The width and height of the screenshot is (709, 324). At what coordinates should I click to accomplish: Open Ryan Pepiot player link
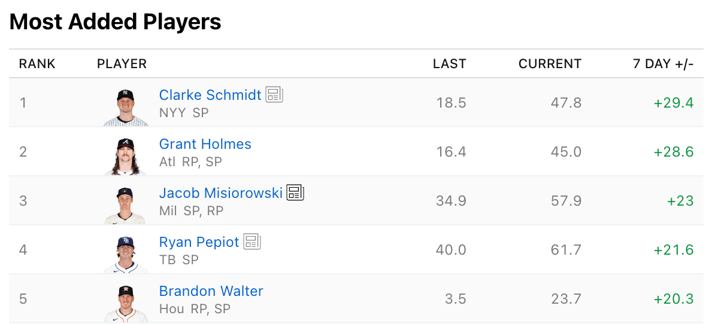point(199,242)
